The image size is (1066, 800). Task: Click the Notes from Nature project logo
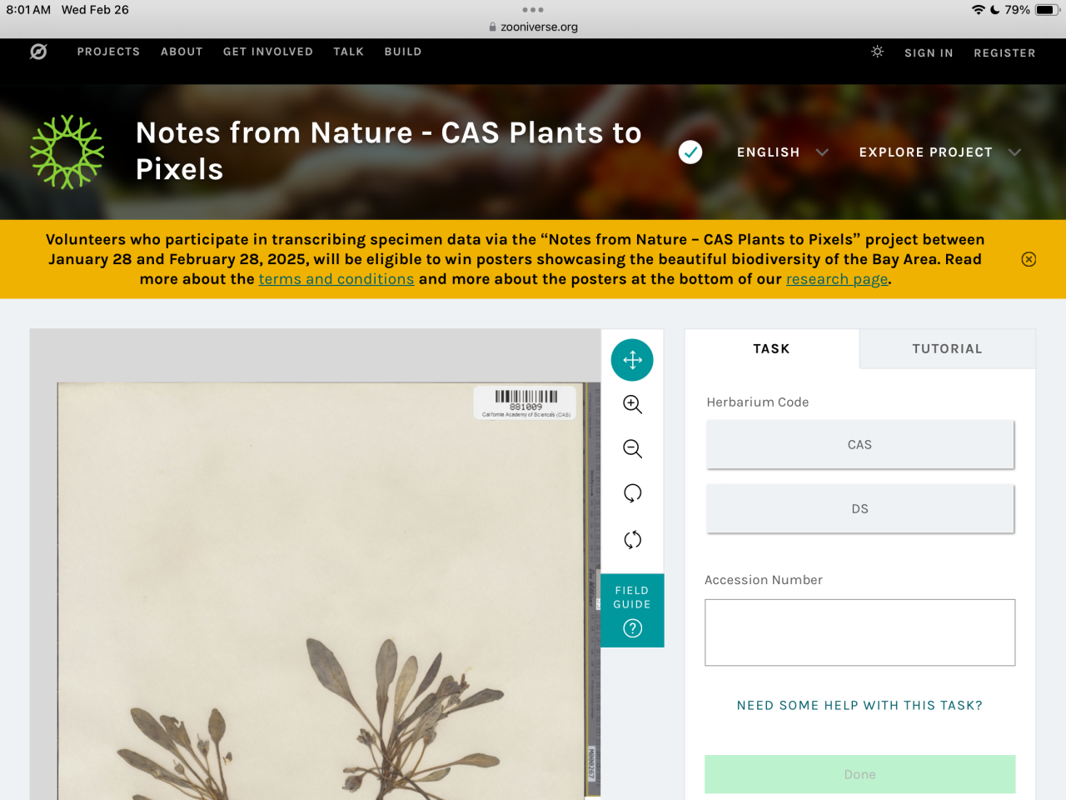coord(67,152)
